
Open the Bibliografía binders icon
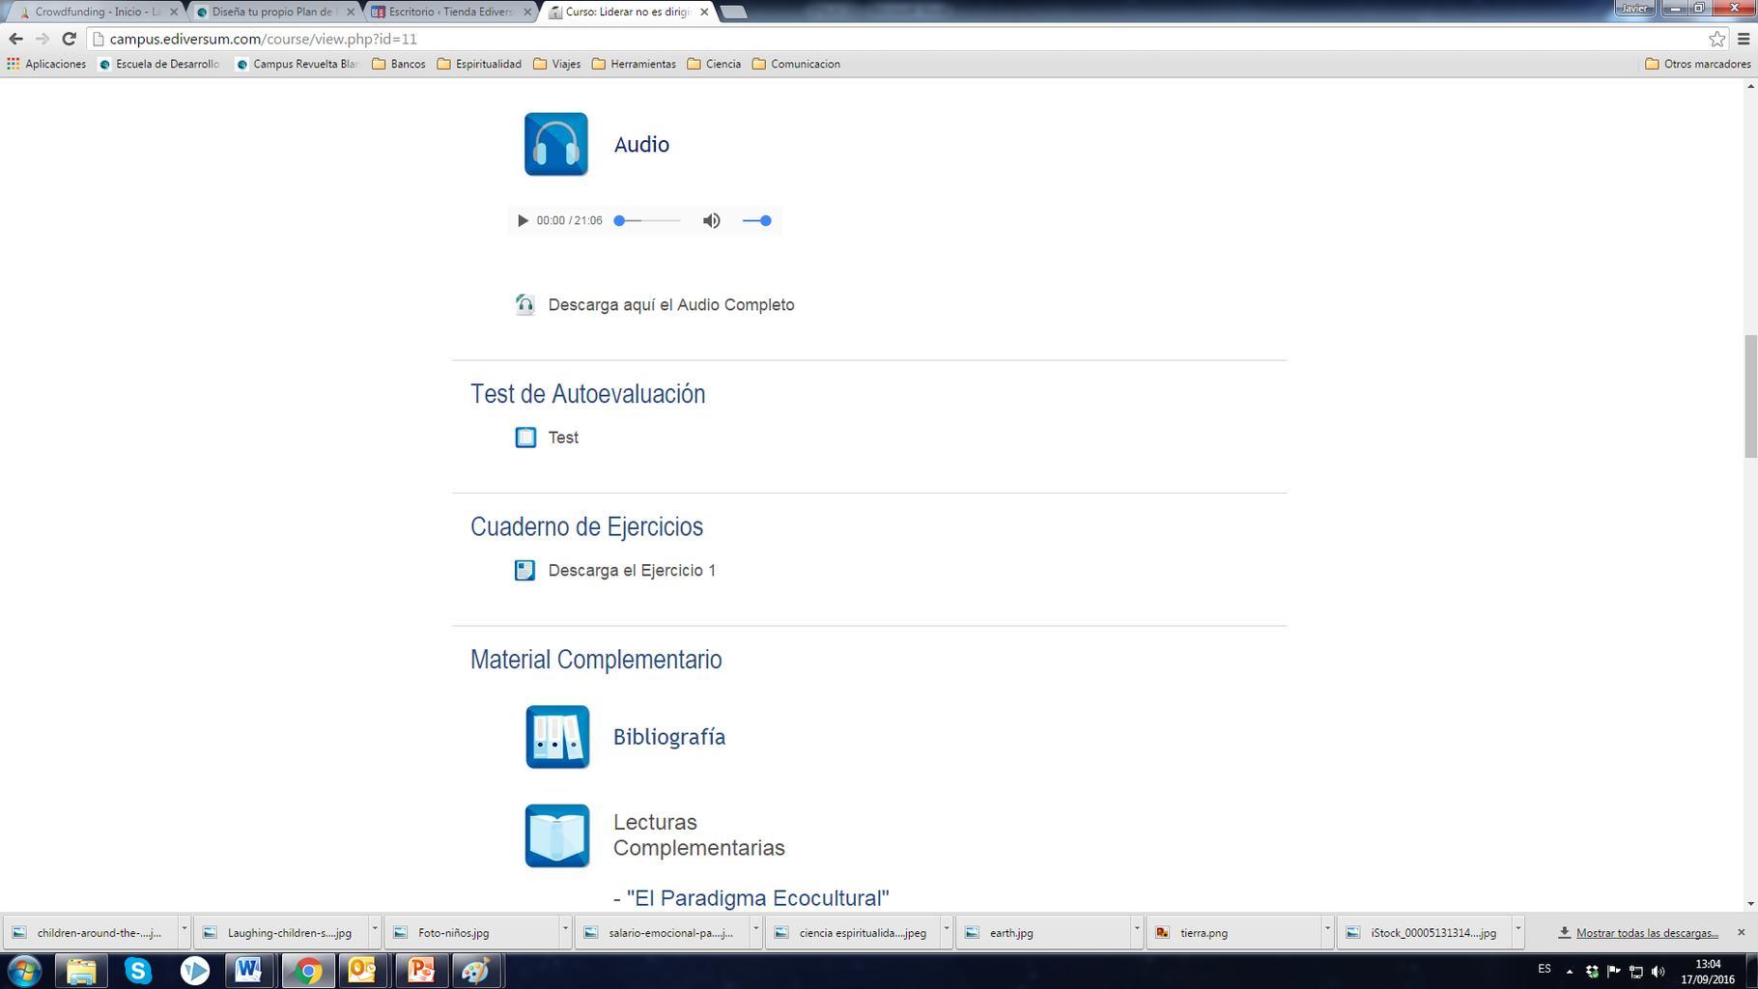tap(557, 737)
